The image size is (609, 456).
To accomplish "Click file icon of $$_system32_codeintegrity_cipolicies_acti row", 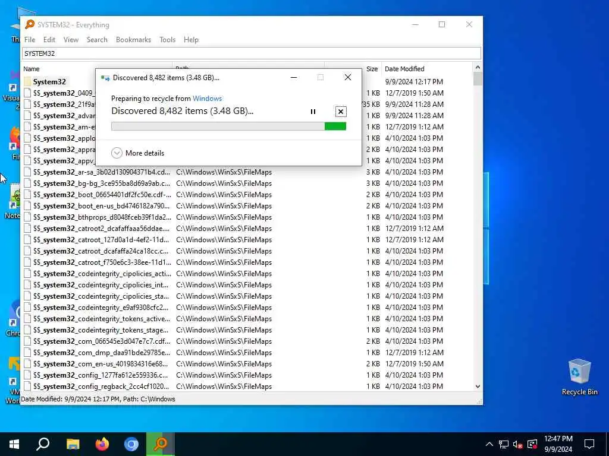I will (27, 273).
